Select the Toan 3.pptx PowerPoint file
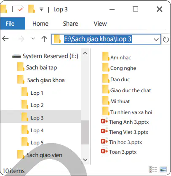Screen dimensions: 171x176 click(119, 152)
